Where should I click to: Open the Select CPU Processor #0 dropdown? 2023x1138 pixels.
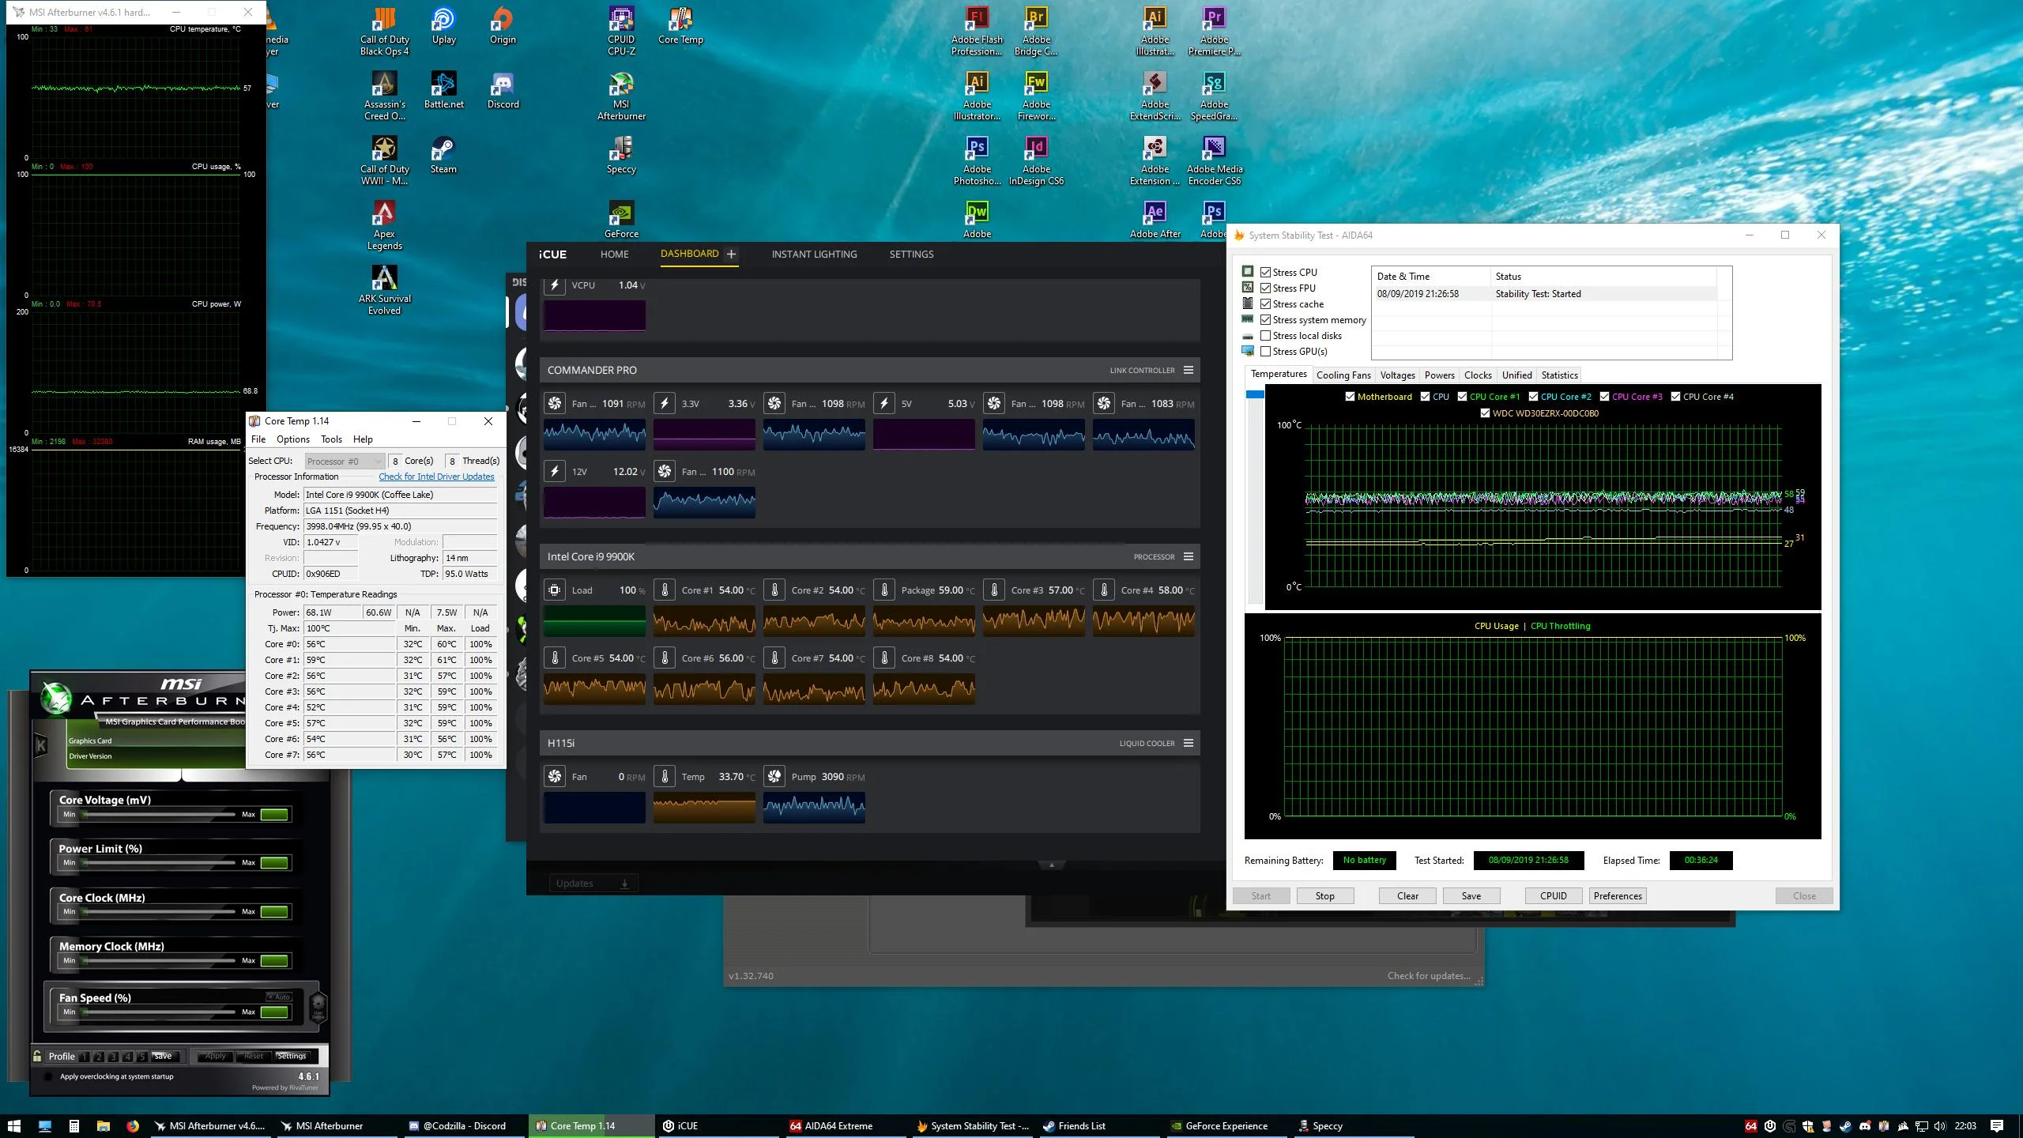(x=345, y=461)
